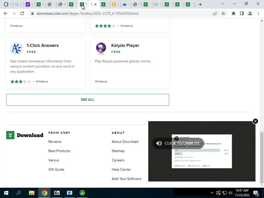
Task: Switch to the Ads search tab
Action: (x=156, y=4)
